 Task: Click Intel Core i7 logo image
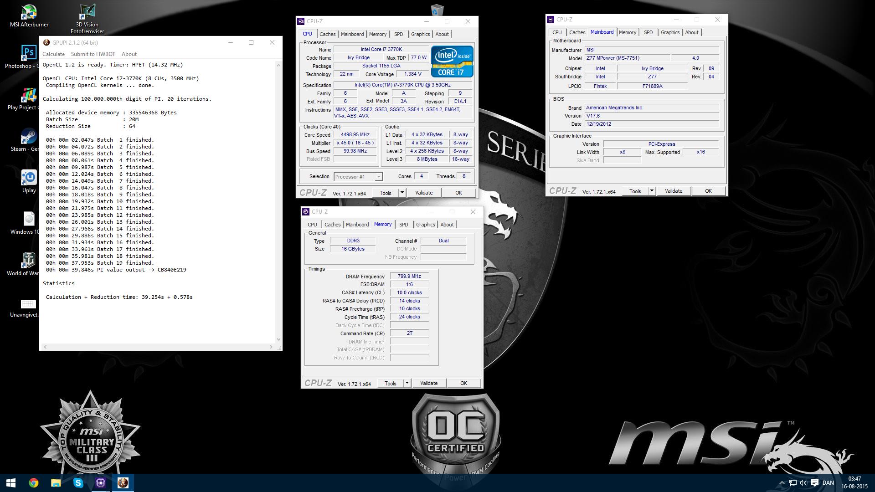point(452,61)
